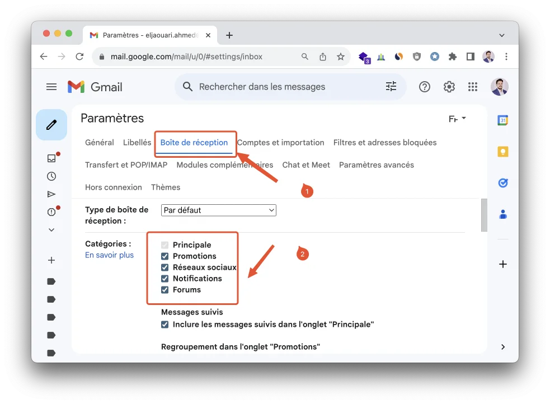Click inside the Gmail search field
Viewport: 550px width, 404px height.
pyautogui.click(x=280, y=87)
